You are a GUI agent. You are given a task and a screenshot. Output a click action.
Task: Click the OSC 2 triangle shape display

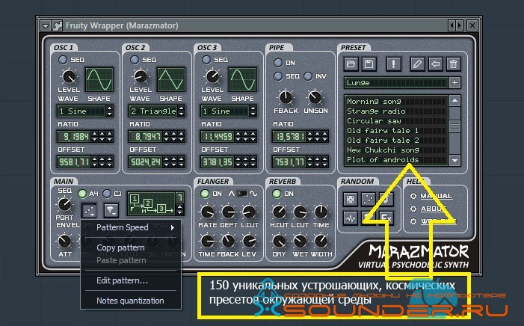(171, 79)
